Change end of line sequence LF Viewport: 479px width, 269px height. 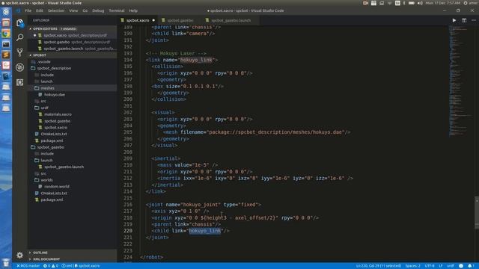tap(441, 266)
